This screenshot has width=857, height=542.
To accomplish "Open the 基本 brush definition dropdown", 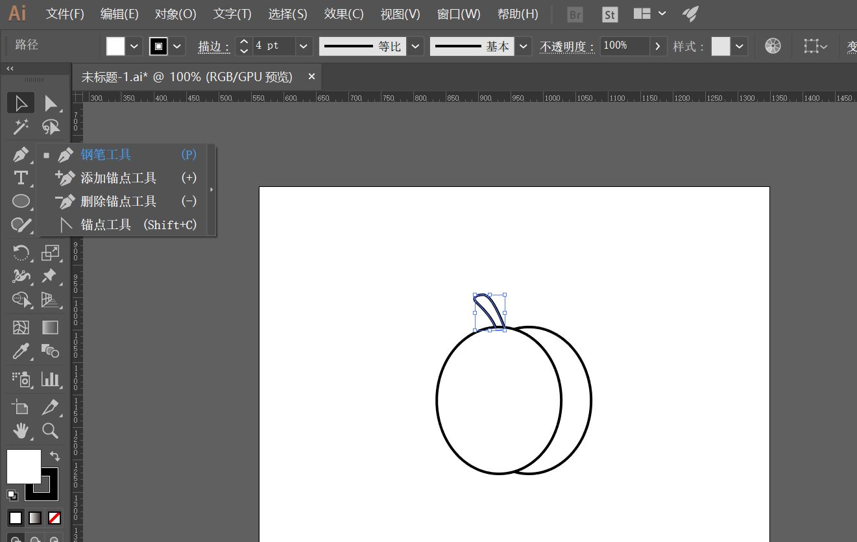I will pyautogui.click(x=523, y=45).
